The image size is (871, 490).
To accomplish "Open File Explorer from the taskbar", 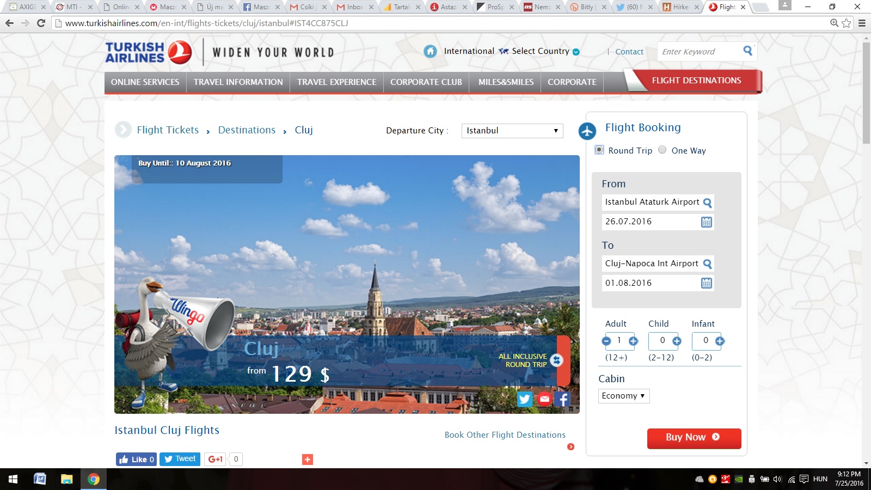I will (66, 479).
